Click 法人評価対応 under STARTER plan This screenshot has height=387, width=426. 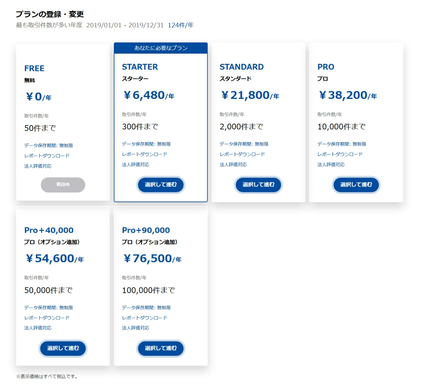[x=136, y=164]
